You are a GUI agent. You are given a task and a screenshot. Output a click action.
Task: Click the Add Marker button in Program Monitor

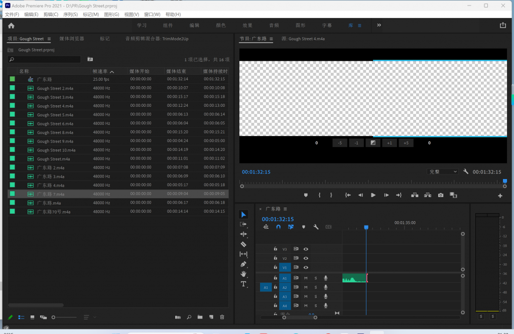(x=306, y=195)
